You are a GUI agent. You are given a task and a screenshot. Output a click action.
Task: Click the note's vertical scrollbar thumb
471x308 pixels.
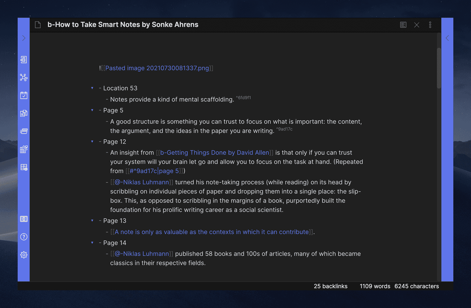click(x=439, y=68)
